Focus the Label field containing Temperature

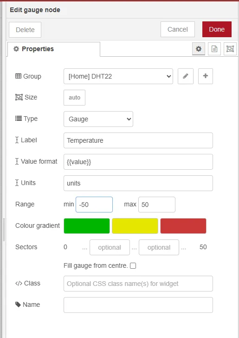click(138, 140)
